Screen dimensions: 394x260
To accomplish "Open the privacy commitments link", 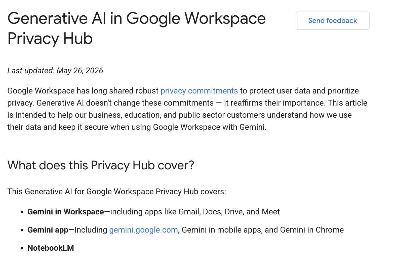I will click(x=199, y=91).
